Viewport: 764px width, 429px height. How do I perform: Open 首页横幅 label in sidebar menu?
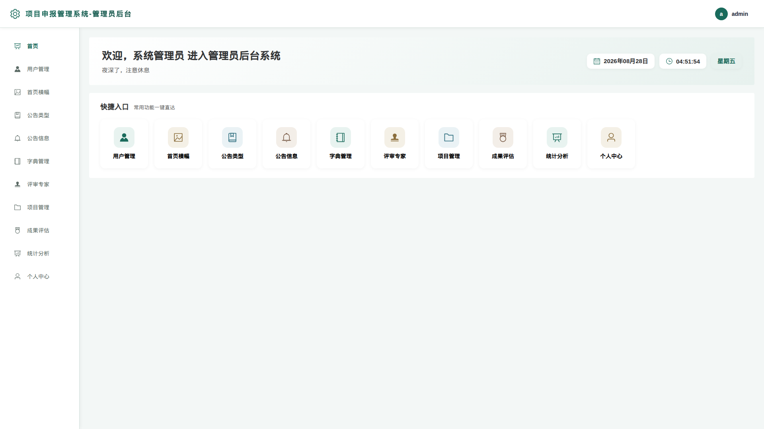point(38,92)
